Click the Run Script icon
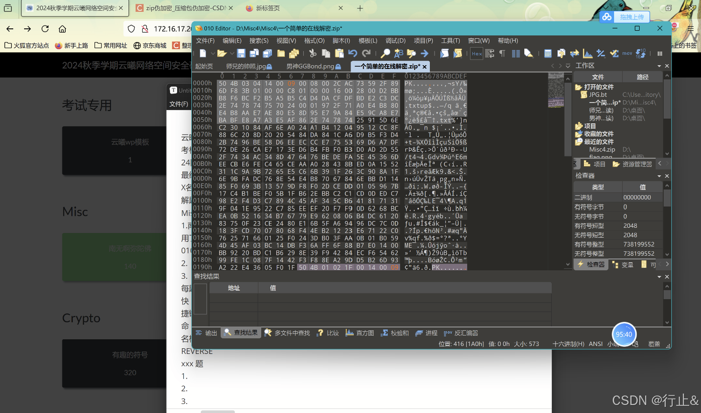Viewport: 701px width, 413px height. (x=445, y=53)
